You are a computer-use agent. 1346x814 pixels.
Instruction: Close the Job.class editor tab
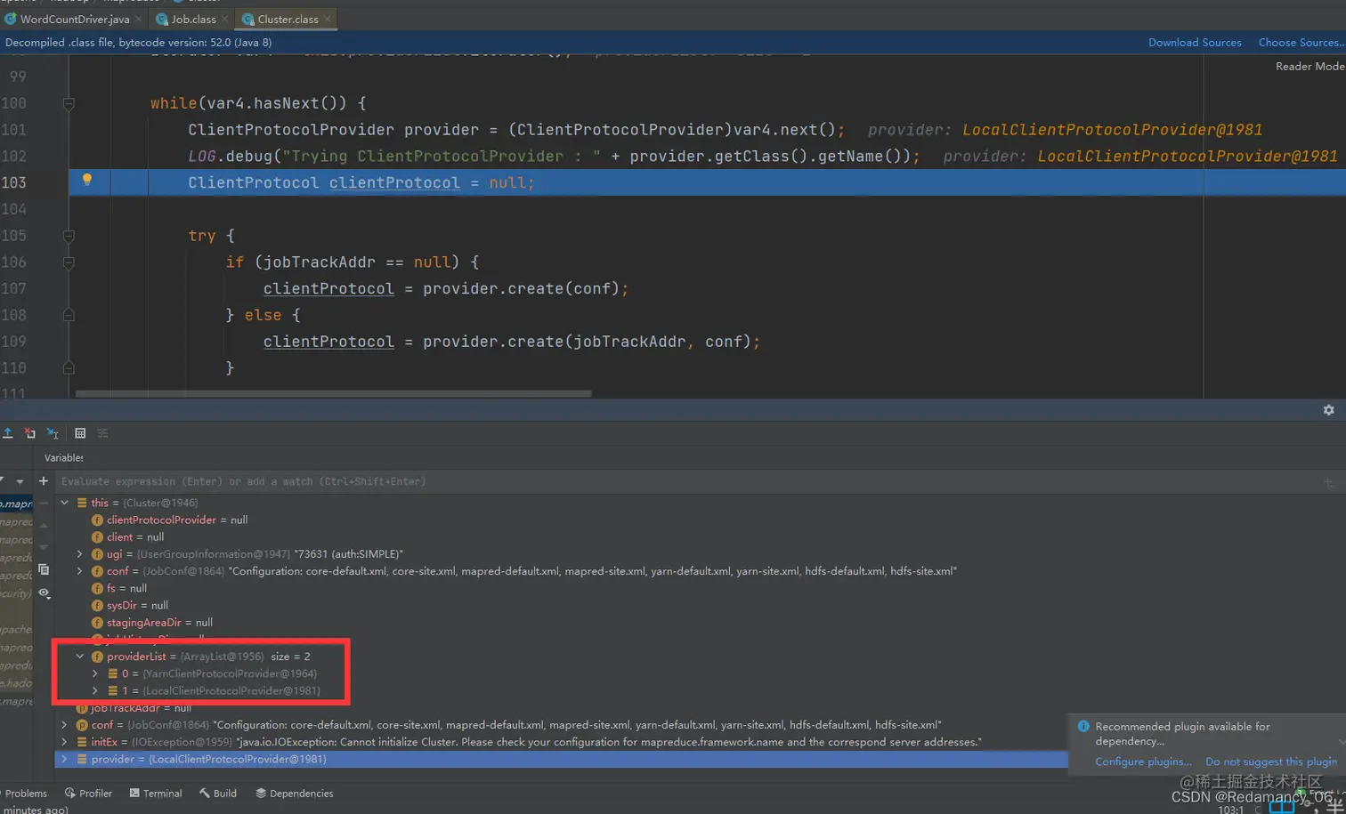225,19
